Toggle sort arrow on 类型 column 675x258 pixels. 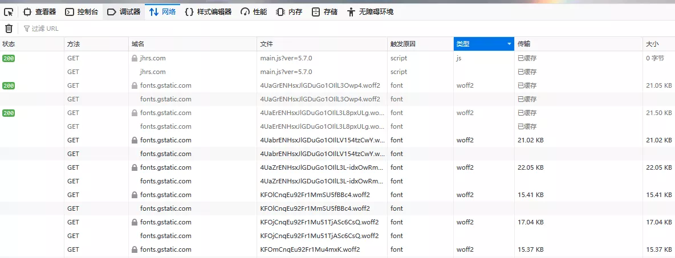pyautogui.click(x=510, y=44)
